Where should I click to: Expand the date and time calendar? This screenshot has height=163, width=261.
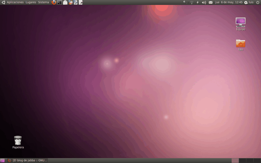click(x=229, y=2)
